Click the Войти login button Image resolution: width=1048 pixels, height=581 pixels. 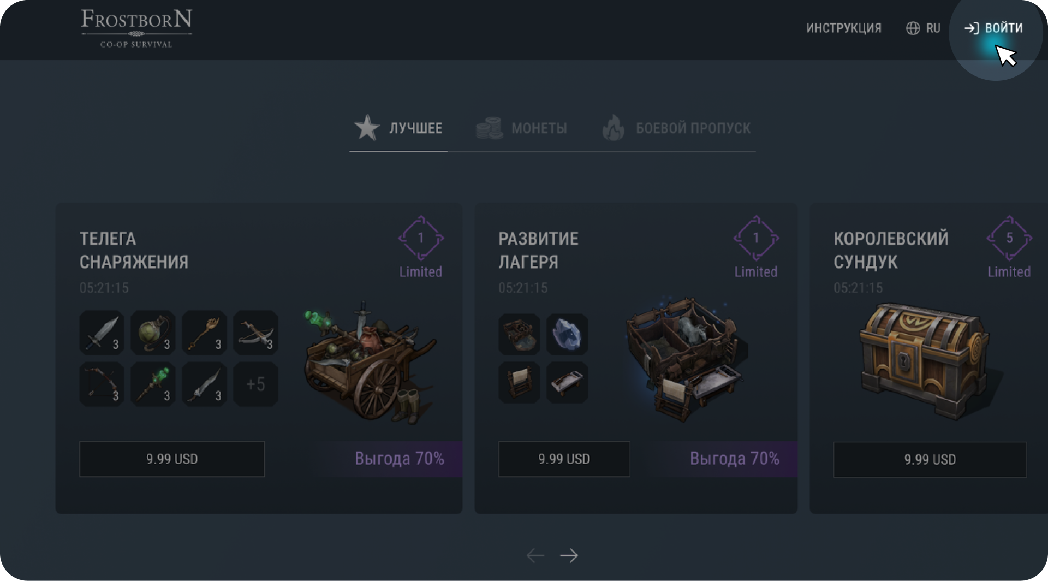[994, 28]
